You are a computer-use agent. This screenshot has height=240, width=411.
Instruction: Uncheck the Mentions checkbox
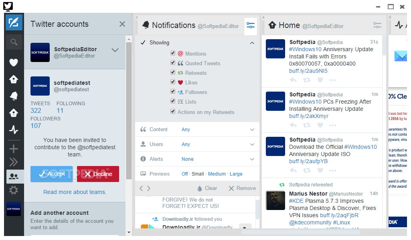click(x=173, y=53)
